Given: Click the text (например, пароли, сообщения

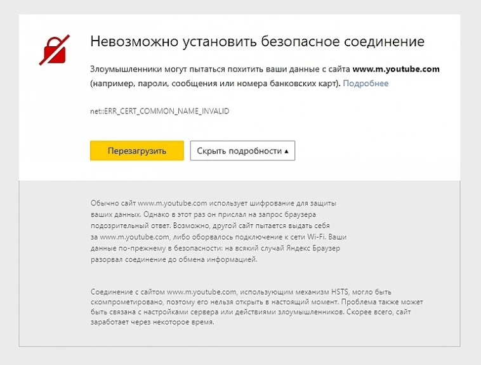Looking at the screenshot, I should pos(154,83).
